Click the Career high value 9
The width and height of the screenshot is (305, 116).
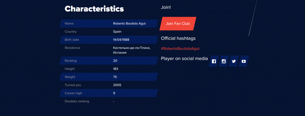click(x=114, y=93)
